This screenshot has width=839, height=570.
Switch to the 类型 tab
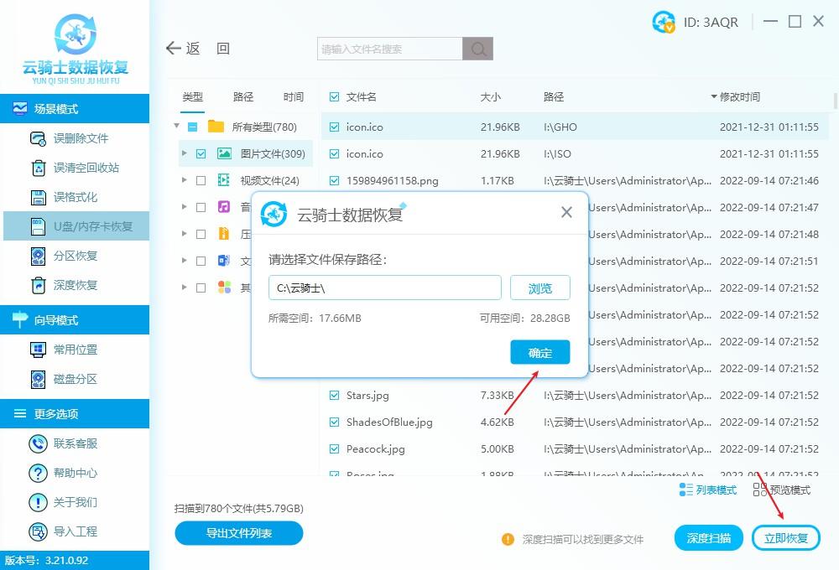point(192,96)
